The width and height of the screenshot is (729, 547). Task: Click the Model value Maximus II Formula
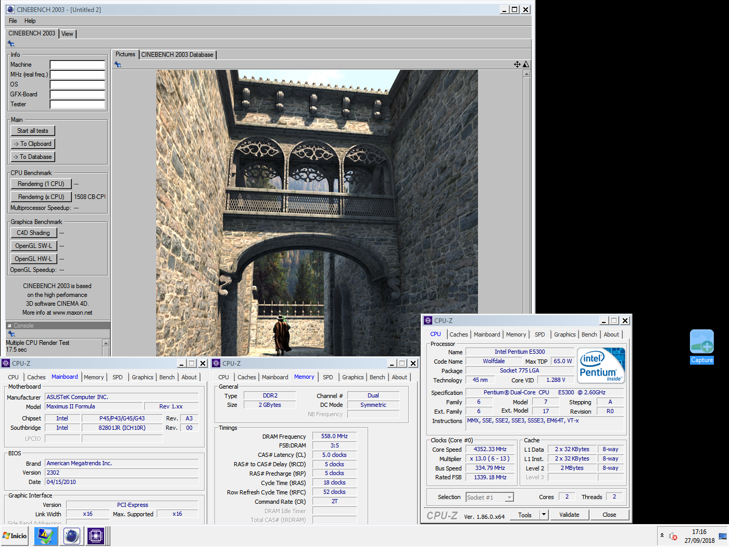[94, 406]
